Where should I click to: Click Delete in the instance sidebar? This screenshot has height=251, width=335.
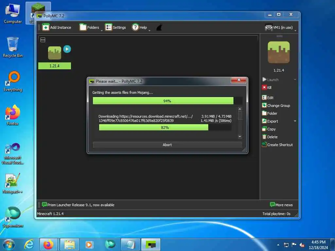[270, 137]
